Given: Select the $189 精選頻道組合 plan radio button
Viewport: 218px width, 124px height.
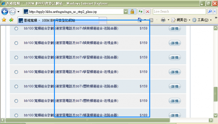Looking at the screenshot, I should (x=16, y=115).
